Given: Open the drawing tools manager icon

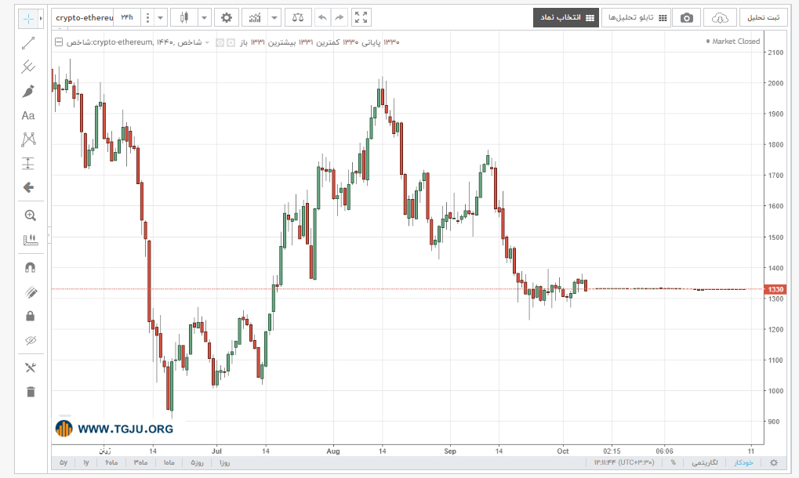Looking at the screenshot, I should [31, 368].
